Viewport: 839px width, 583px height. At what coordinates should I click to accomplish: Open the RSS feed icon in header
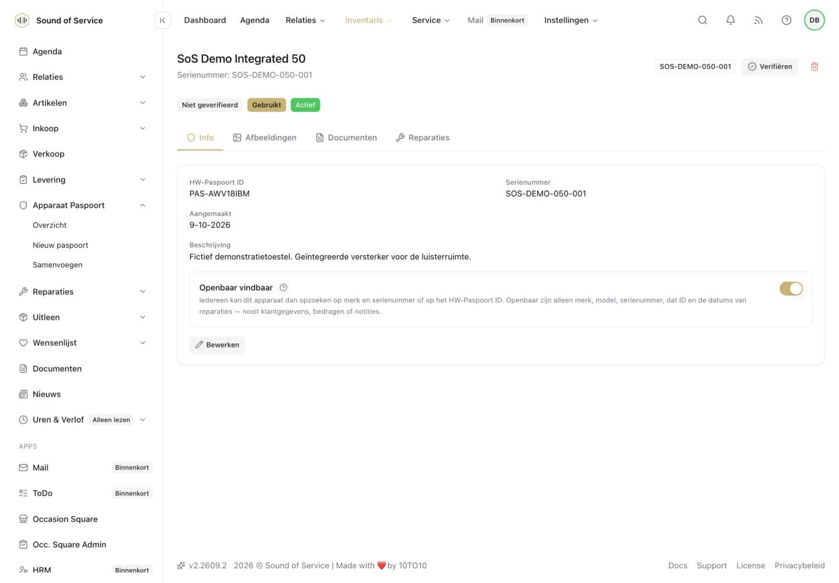[x=759, y=20]
